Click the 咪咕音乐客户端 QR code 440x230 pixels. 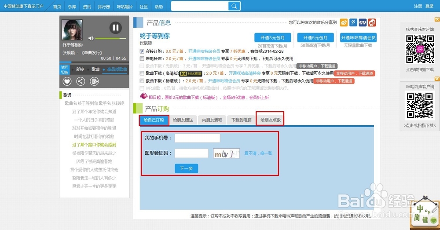[420, 49]
